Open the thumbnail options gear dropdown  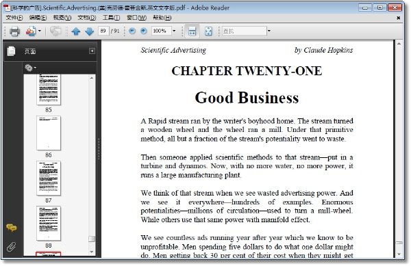coord(30,68)
